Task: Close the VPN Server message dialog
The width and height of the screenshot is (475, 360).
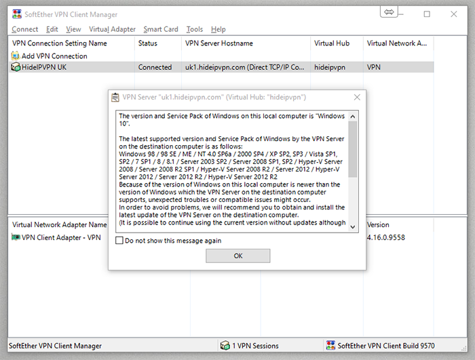Action: point(357,97)
